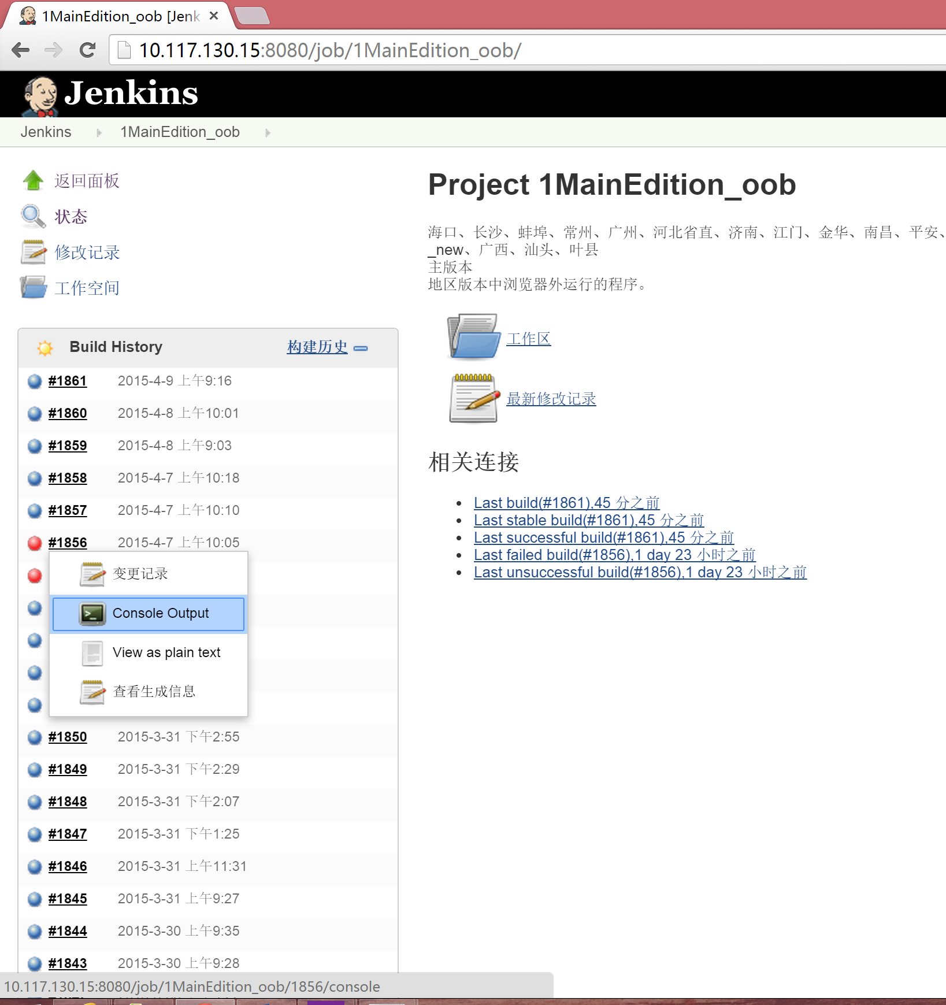This screenshot has width=946, height=1005.
Task: Click the blue status ball of build #1859
Action: coord(35,446)
